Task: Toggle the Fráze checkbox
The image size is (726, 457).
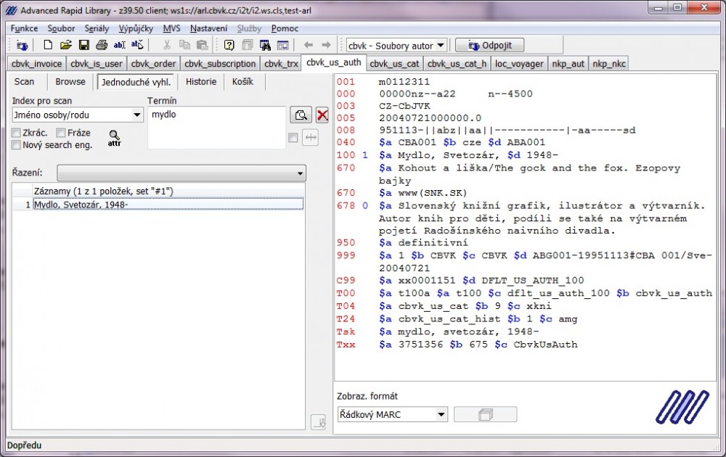Action: 61,133
